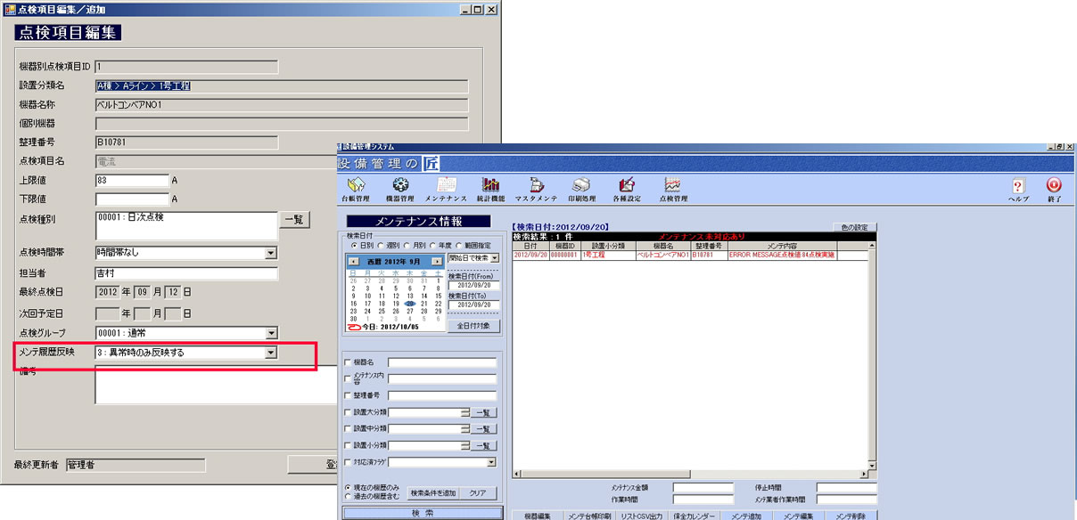Click the 色の設定 color settings button
The width and height of the screenshot is (1077, 520).
pyautogui.click(x=854, y=227)
